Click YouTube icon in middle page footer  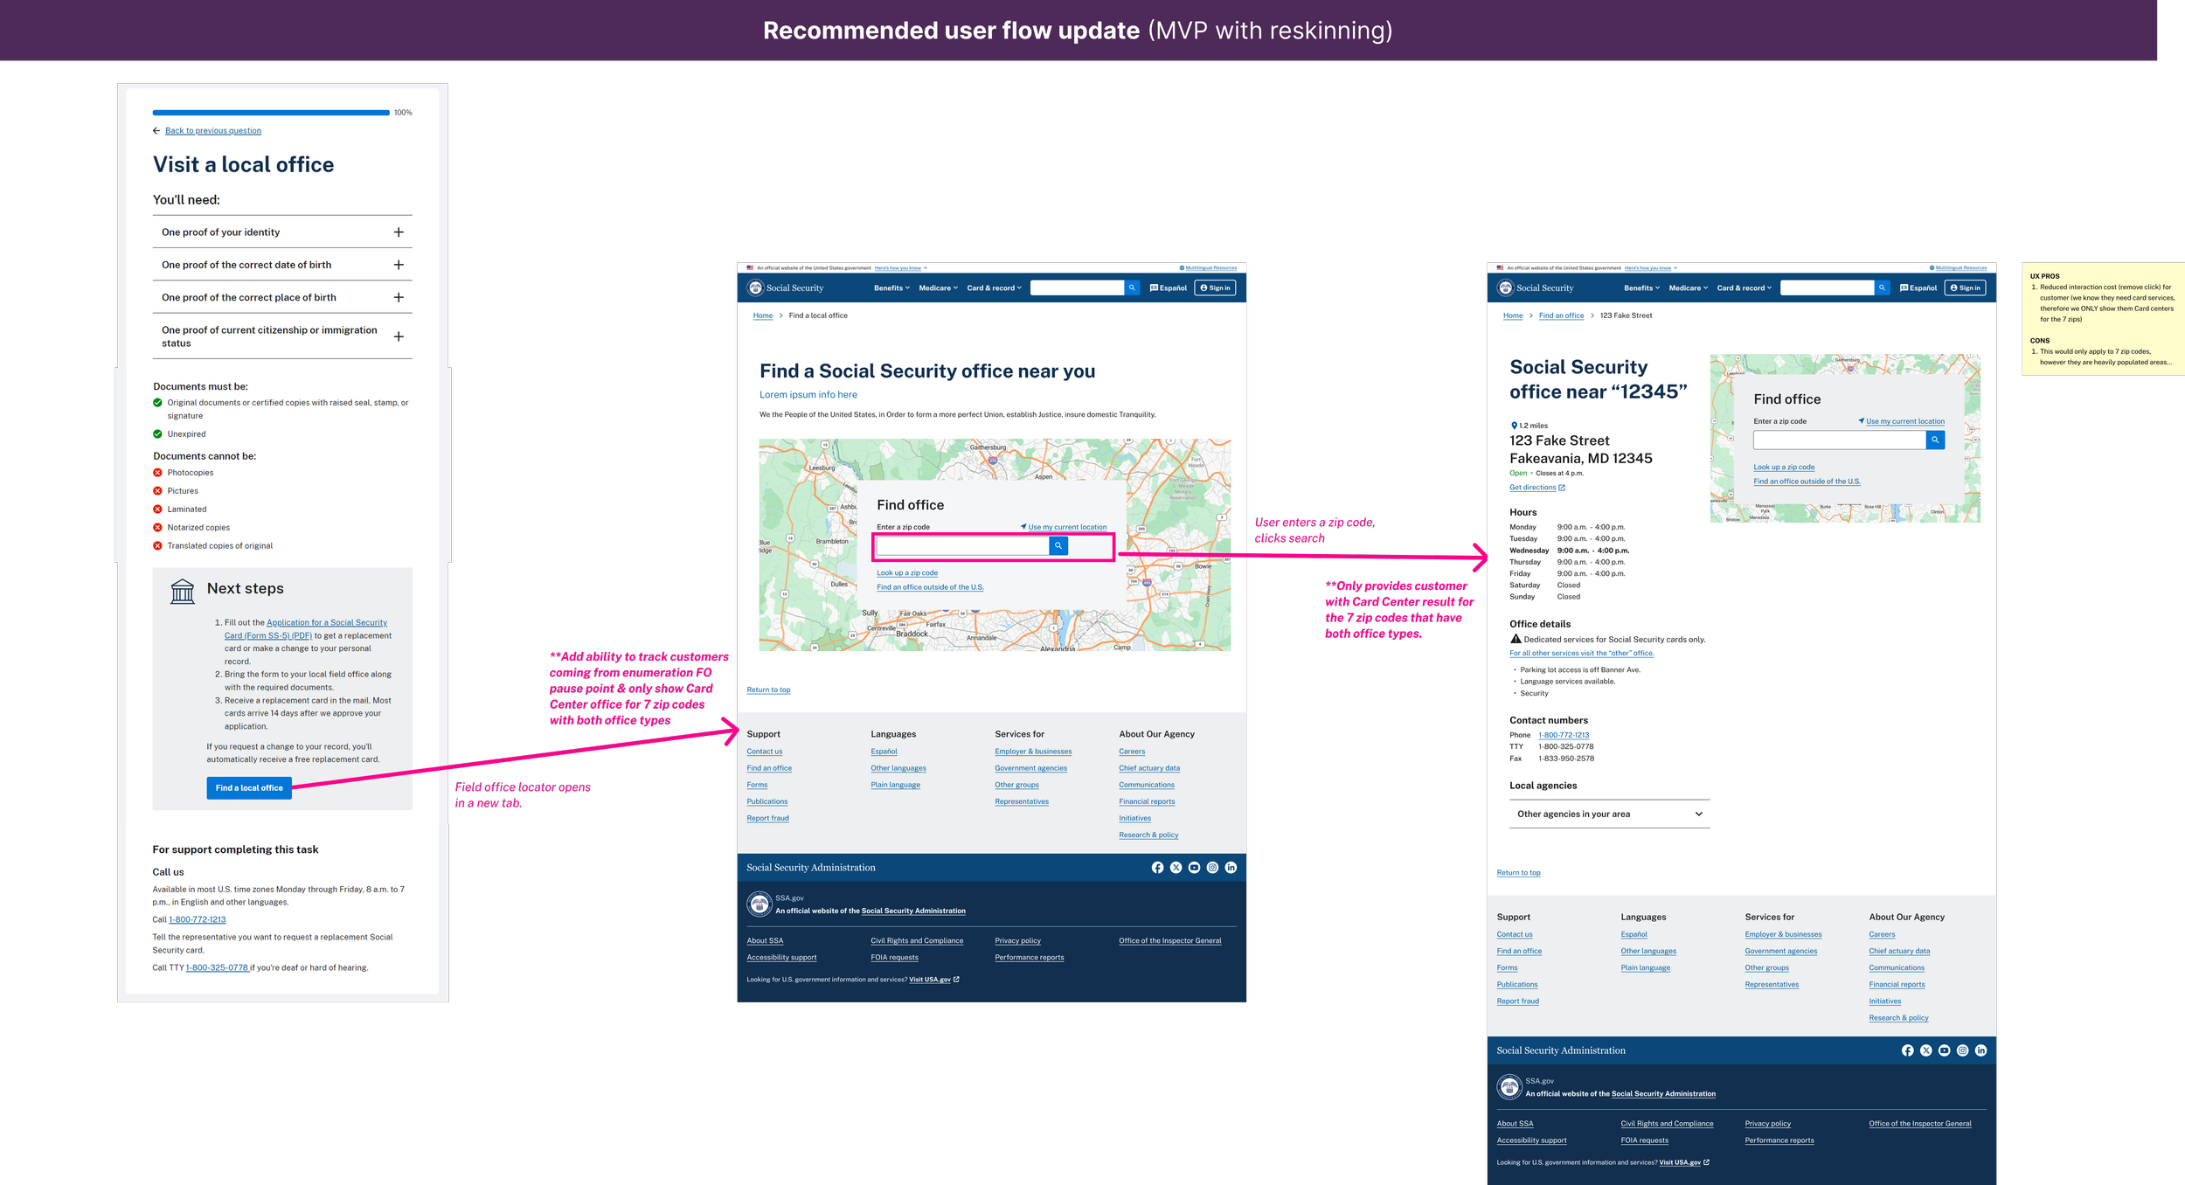coord(1194,868)
